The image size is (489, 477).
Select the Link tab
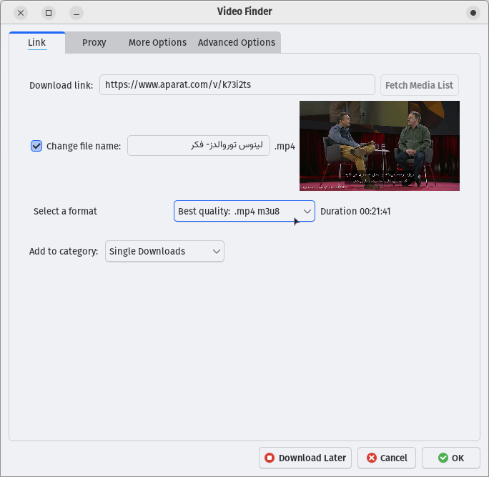coord(37,42)
